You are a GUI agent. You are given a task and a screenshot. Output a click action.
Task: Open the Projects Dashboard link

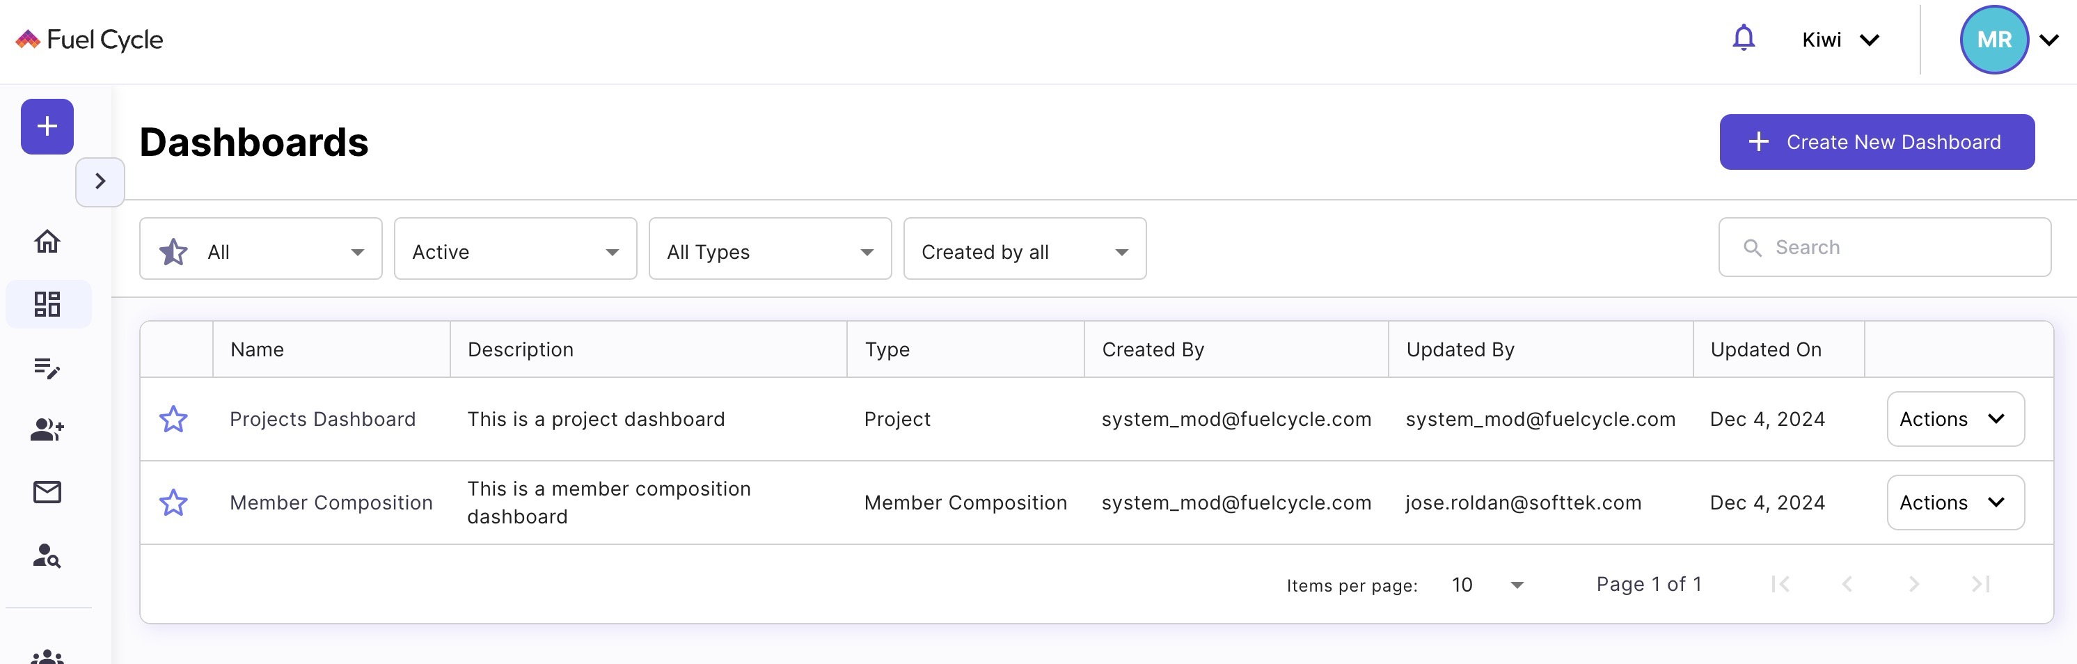[x=322, y=419]
